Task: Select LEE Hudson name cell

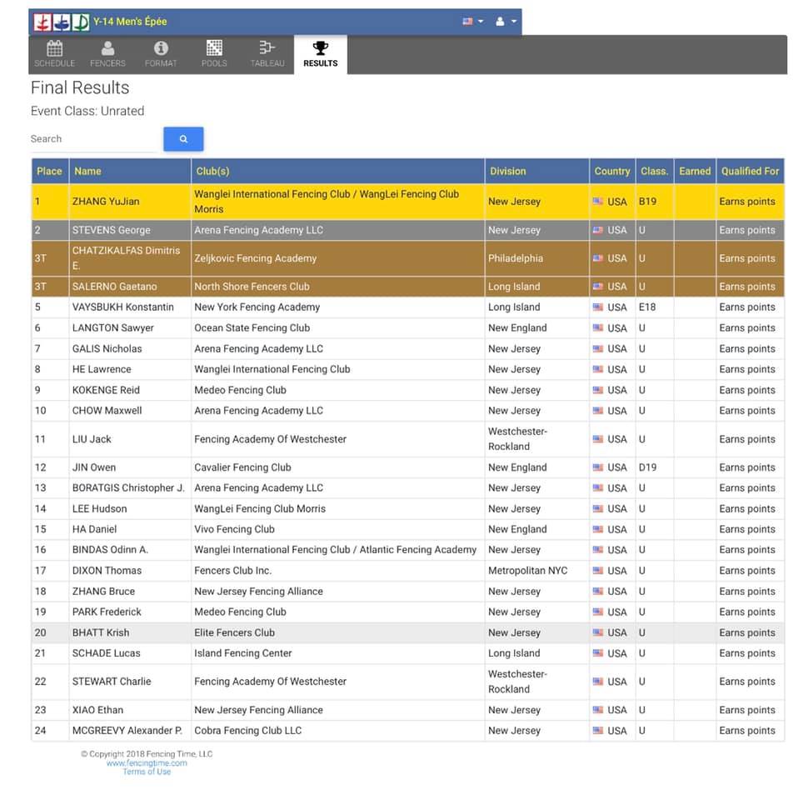Action: tap(130, 508)
